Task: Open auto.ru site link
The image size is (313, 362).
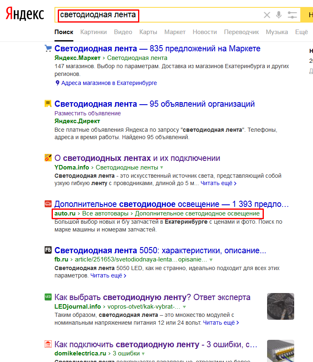Action: (65, 213)
